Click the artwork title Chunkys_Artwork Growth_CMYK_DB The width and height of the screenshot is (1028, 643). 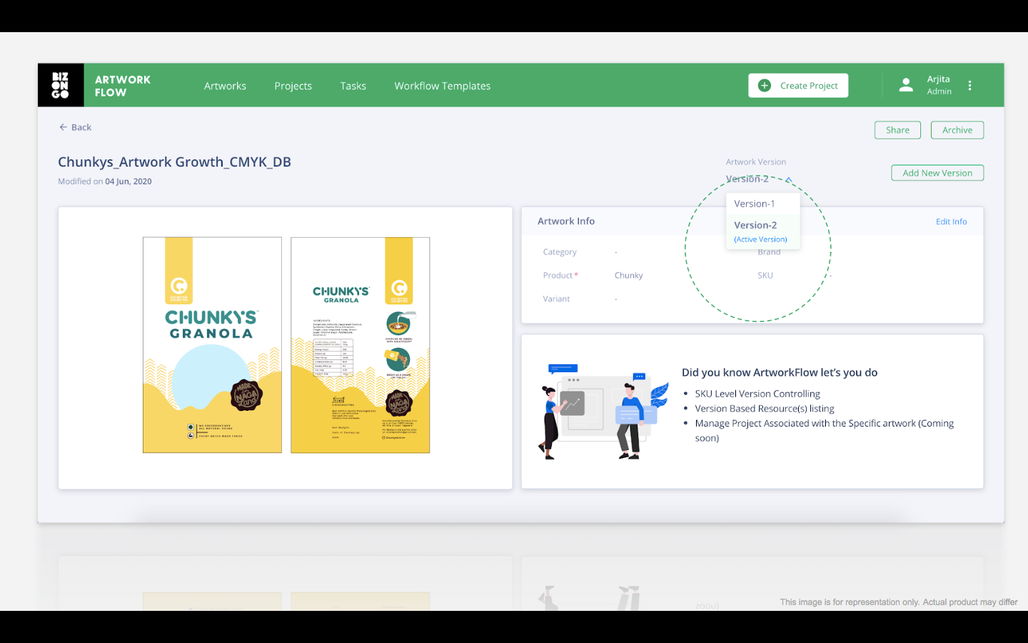(174, 162)
